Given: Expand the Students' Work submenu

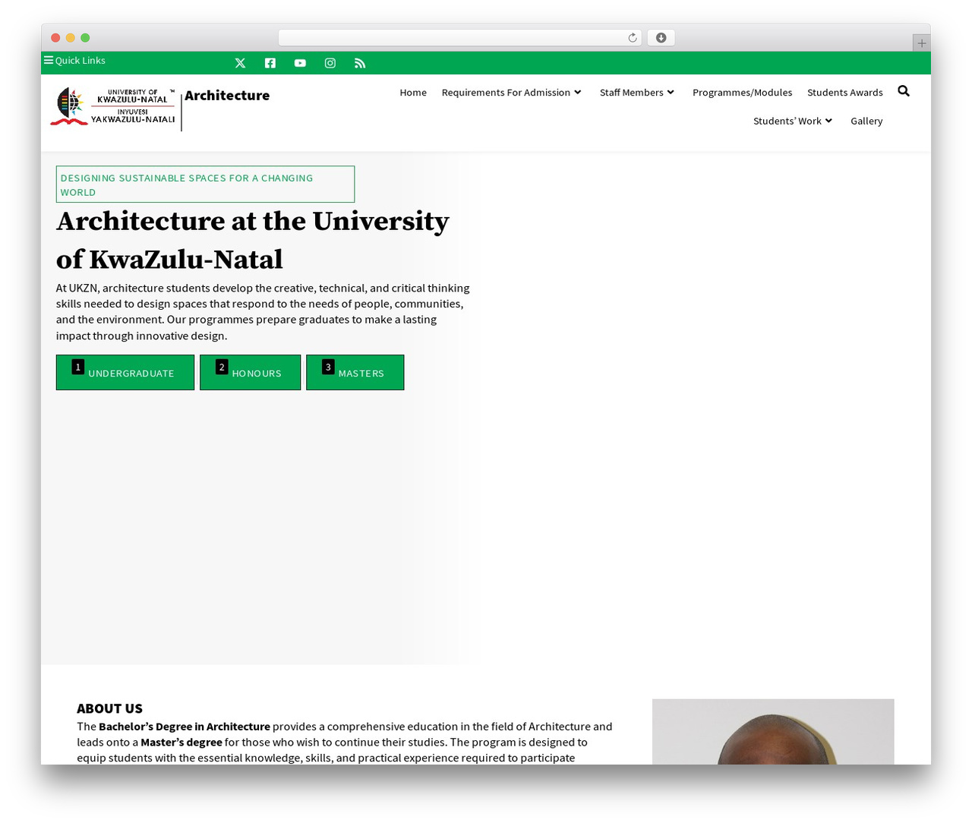Looking at the screenshot, I should click(793, 121).
